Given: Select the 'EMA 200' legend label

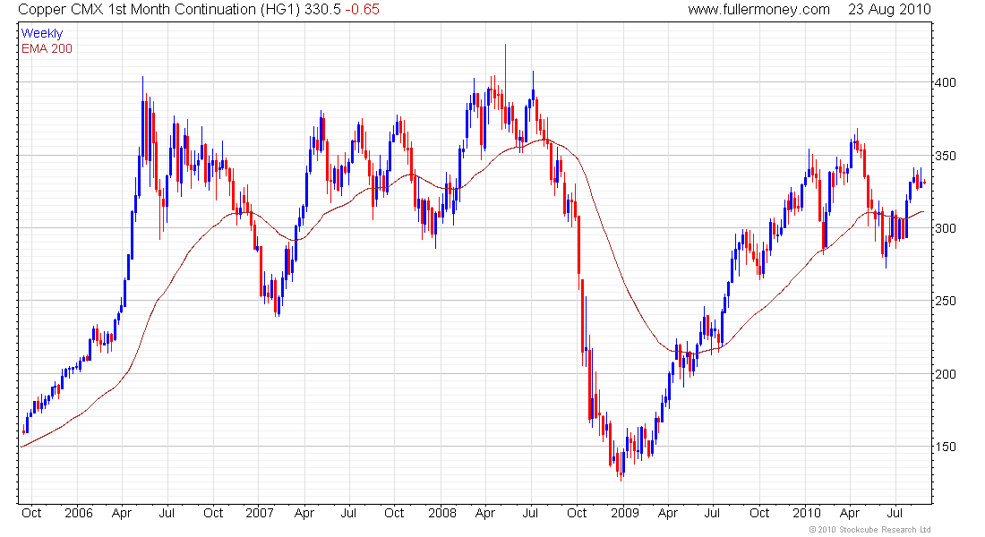Looking at the screenshot, I should [47, 48].
